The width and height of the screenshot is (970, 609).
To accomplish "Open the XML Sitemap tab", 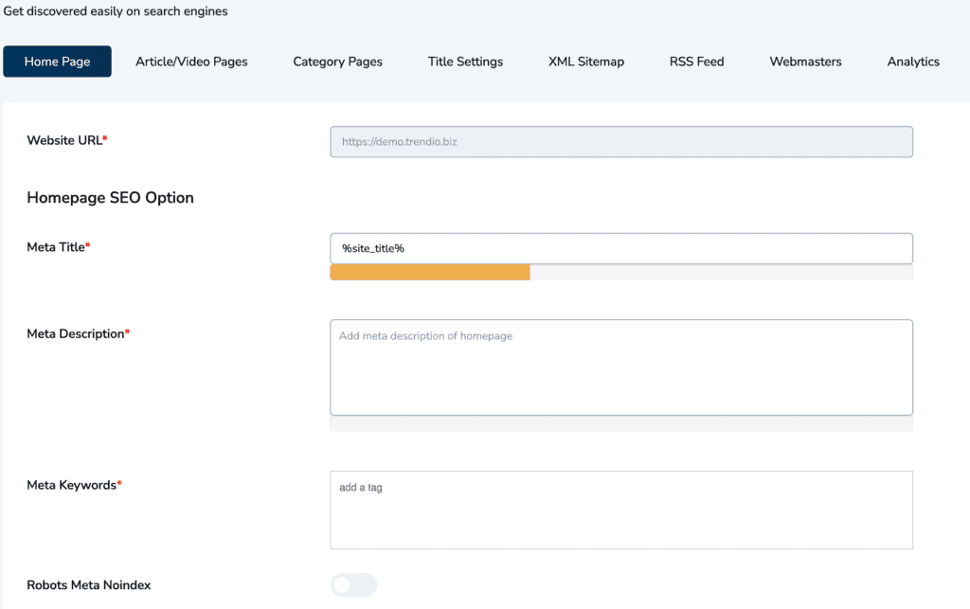I will click(x=584, y=61).
